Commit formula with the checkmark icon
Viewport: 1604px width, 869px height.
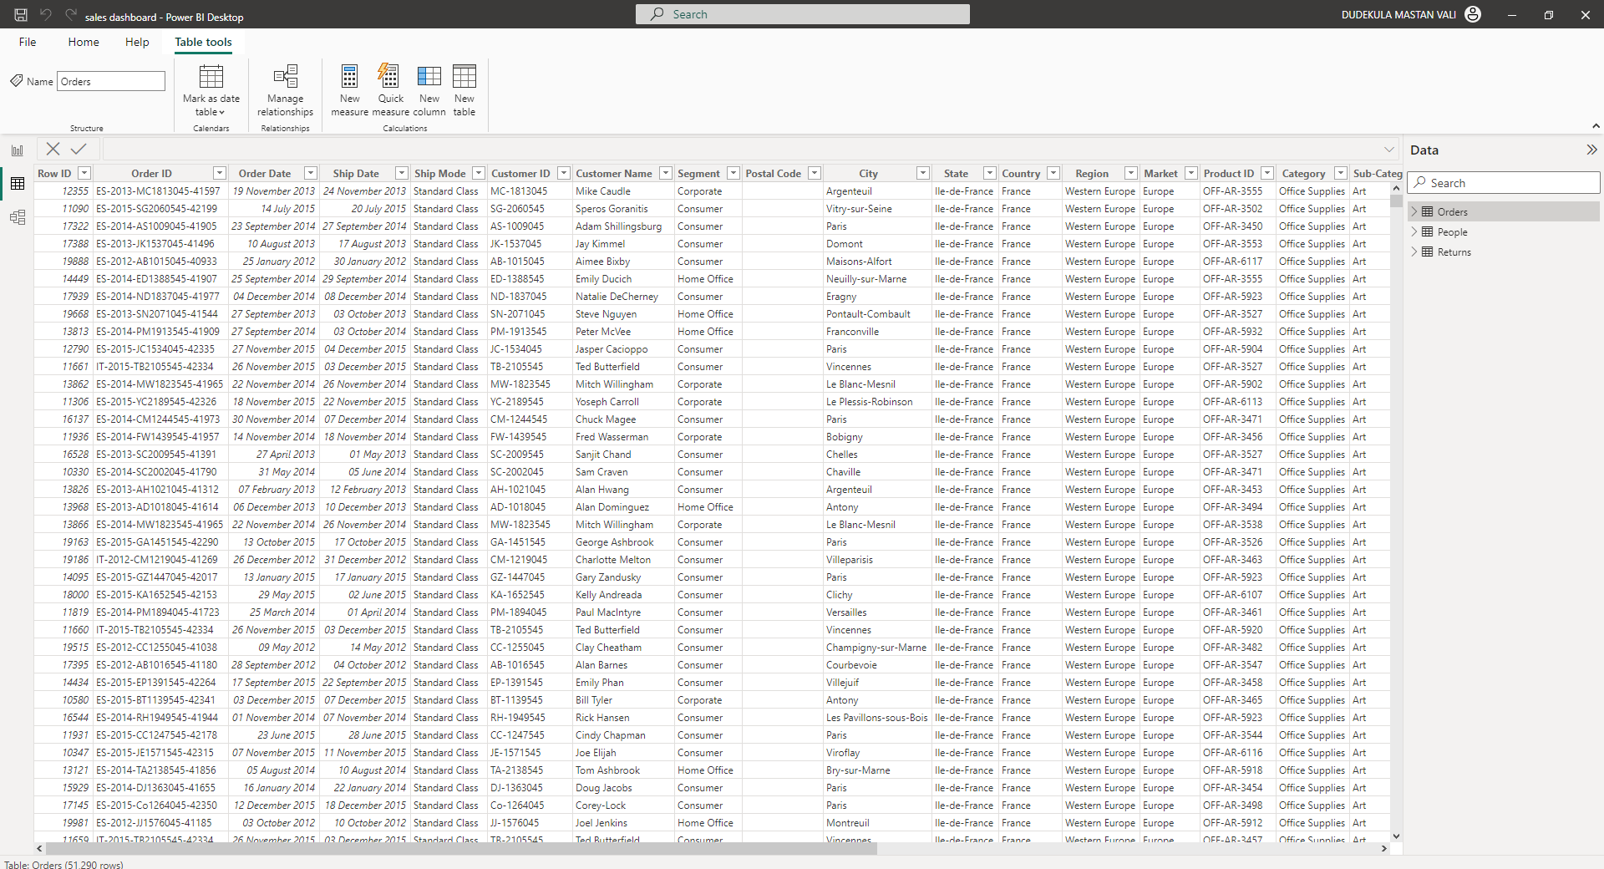tap(79, 149)
